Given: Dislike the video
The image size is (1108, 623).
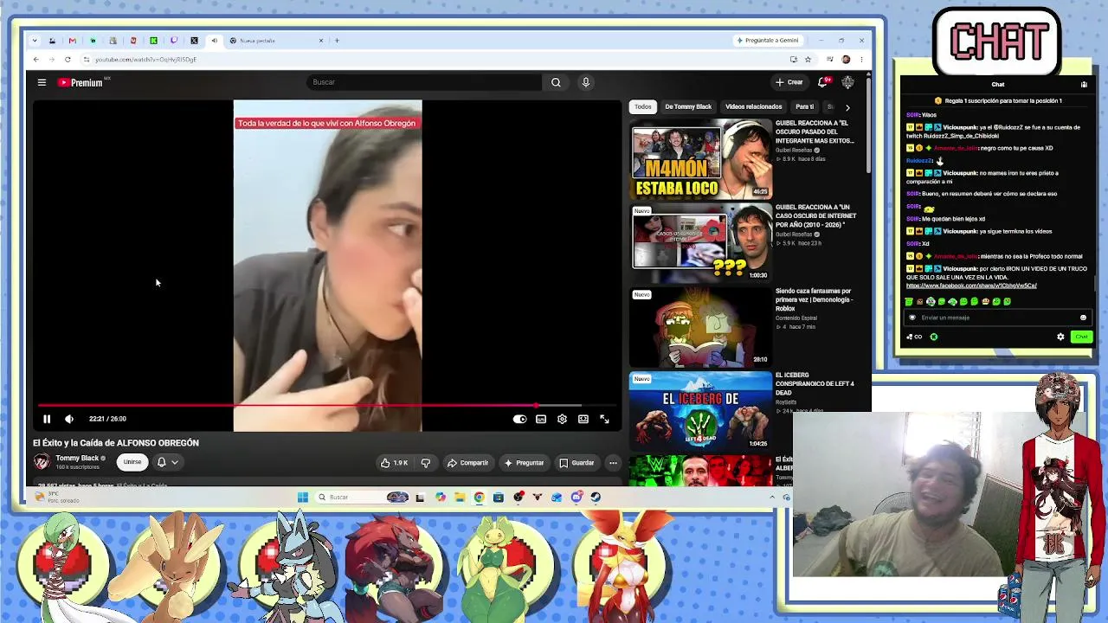Looking at the screenshot, I should tap(425, 463).
